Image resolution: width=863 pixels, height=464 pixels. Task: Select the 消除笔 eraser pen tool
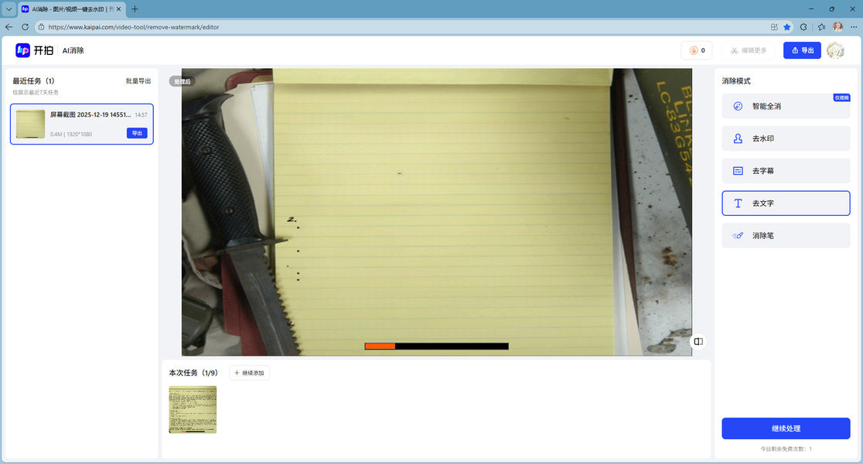coord(786,235)
